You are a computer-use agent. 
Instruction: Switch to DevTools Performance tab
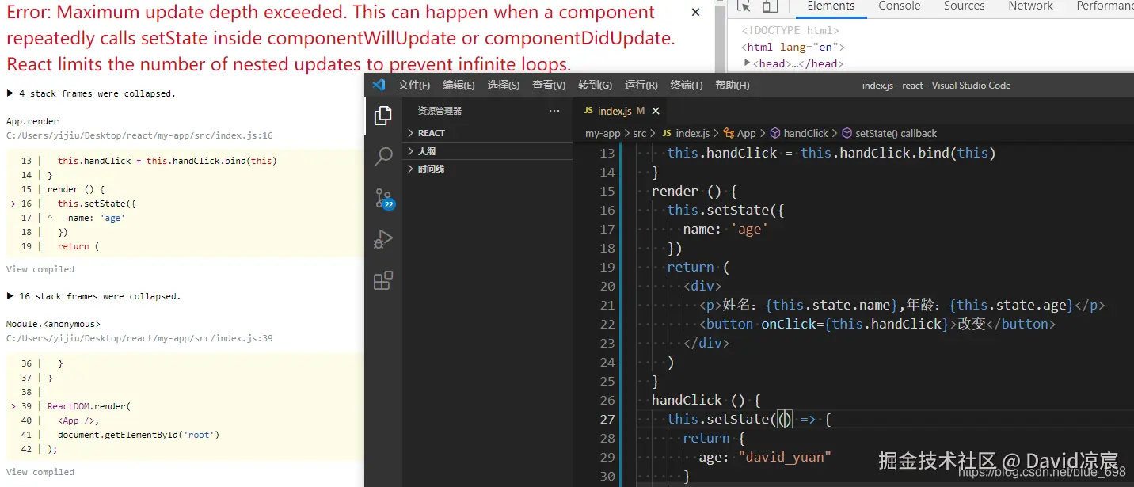tap(1104, 6)
